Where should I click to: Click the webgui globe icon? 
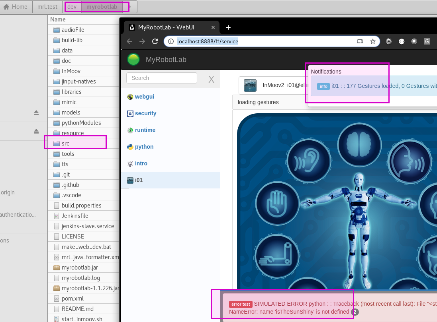pyautogui.click(x=130, y=97)
